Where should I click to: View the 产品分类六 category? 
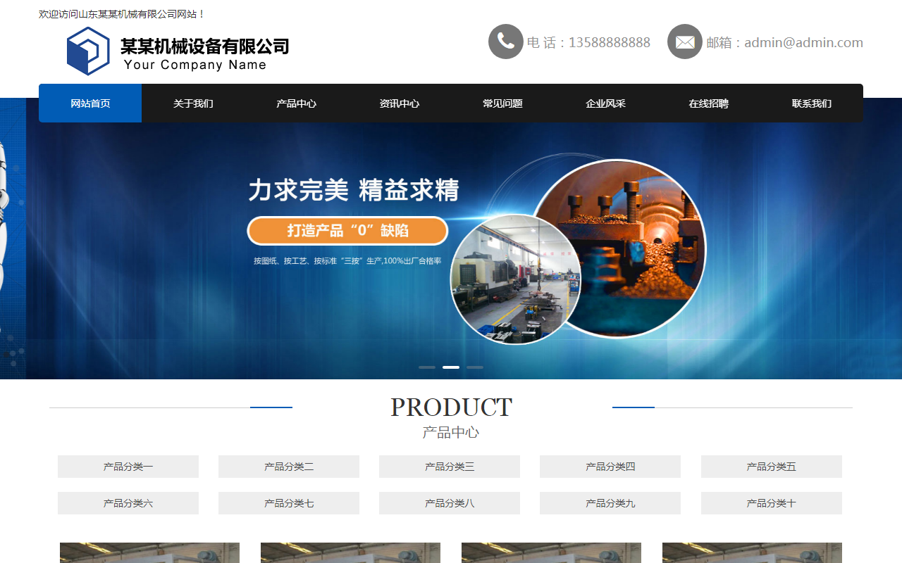point(128,503)
